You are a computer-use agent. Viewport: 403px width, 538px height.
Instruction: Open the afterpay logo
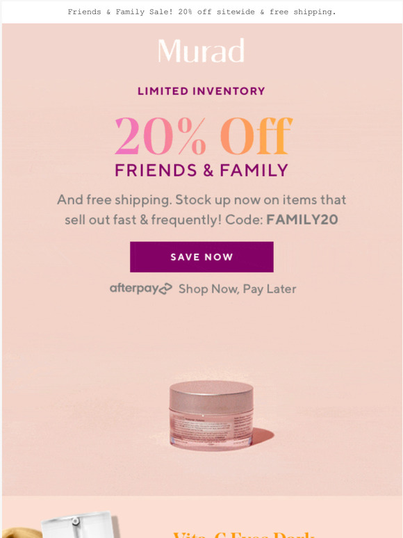coord(140,288)
